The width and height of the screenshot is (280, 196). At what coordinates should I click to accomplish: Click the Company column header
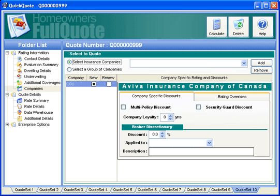coord(76,78)
